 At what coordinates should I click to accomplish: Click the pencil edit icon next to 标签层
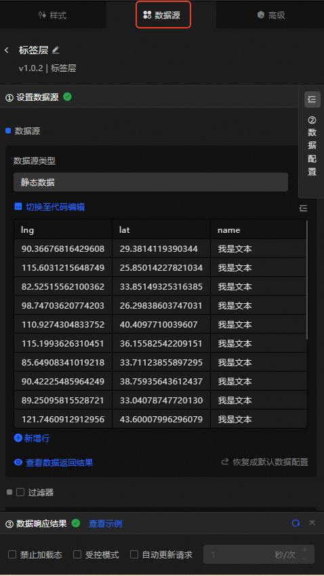click(x=56, y=49)
